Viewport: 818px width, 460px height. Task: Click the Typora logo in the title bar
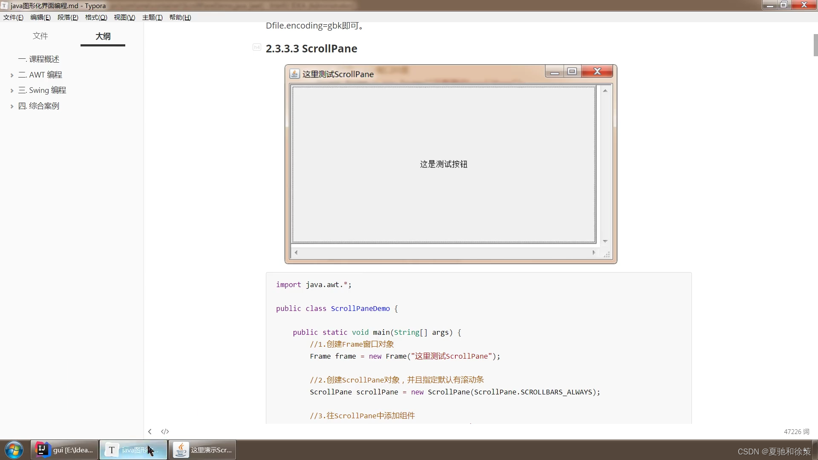(5, 6)
